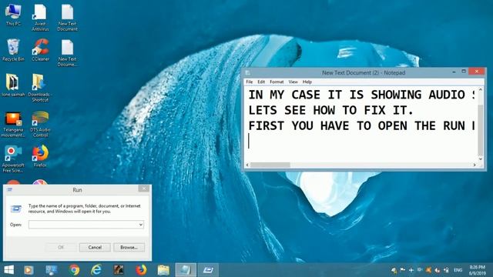This screenshot has width=493, height=277.
Task: Click the Open text field in Run
Action: [x=86, y=225]
